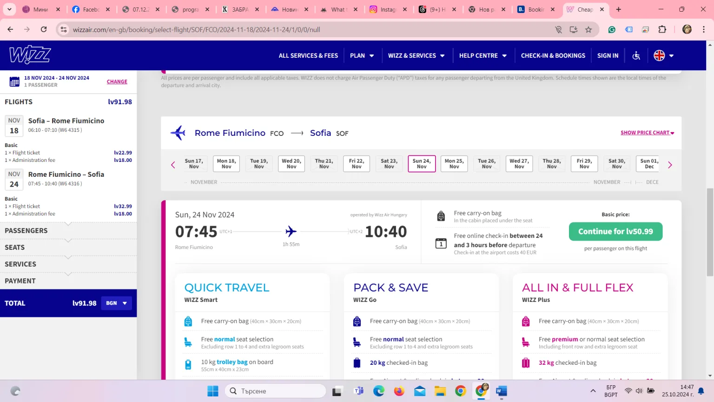This screenshot has height=402, width=714.
Task: Open CHECK-IN & BOOKINGS
Action: [x=553, y=56]
